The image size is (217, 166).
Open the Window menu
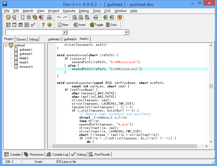pyautogui.click(x=120, y=11)
